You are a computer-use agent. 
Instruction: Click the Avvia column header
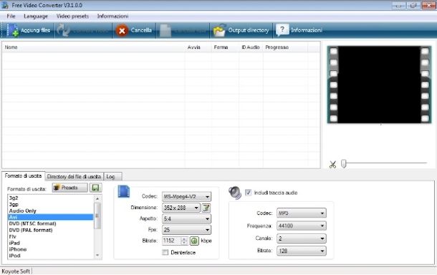tap(198, 47)
